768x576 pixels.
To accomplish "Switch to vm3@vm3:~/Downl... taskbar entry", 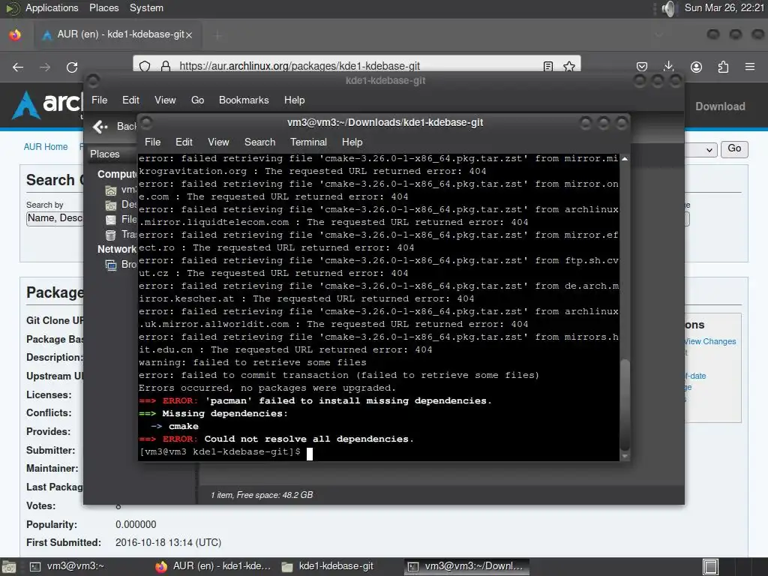I will pos(466,567).
